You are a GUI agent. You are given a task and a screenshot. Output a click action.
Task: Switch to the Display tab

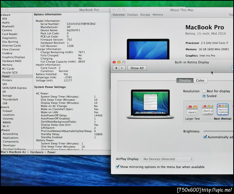(x=185, y=81)
